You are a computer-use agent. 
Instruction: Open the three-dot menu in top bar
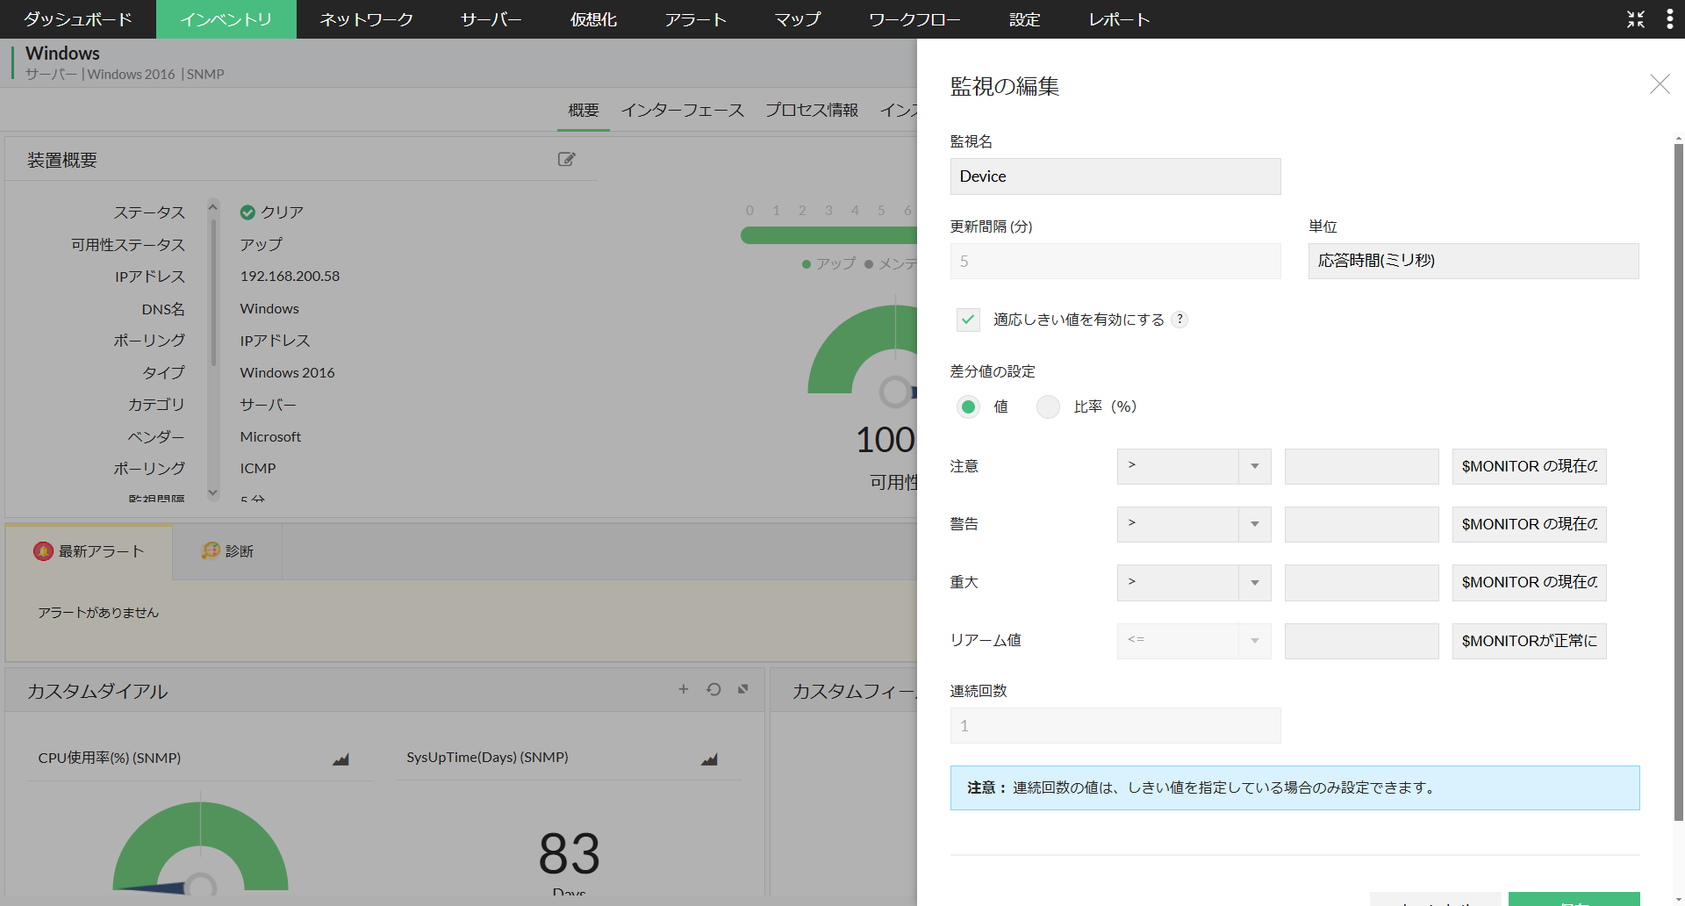pyautogui.click(x=1669, y=19)
